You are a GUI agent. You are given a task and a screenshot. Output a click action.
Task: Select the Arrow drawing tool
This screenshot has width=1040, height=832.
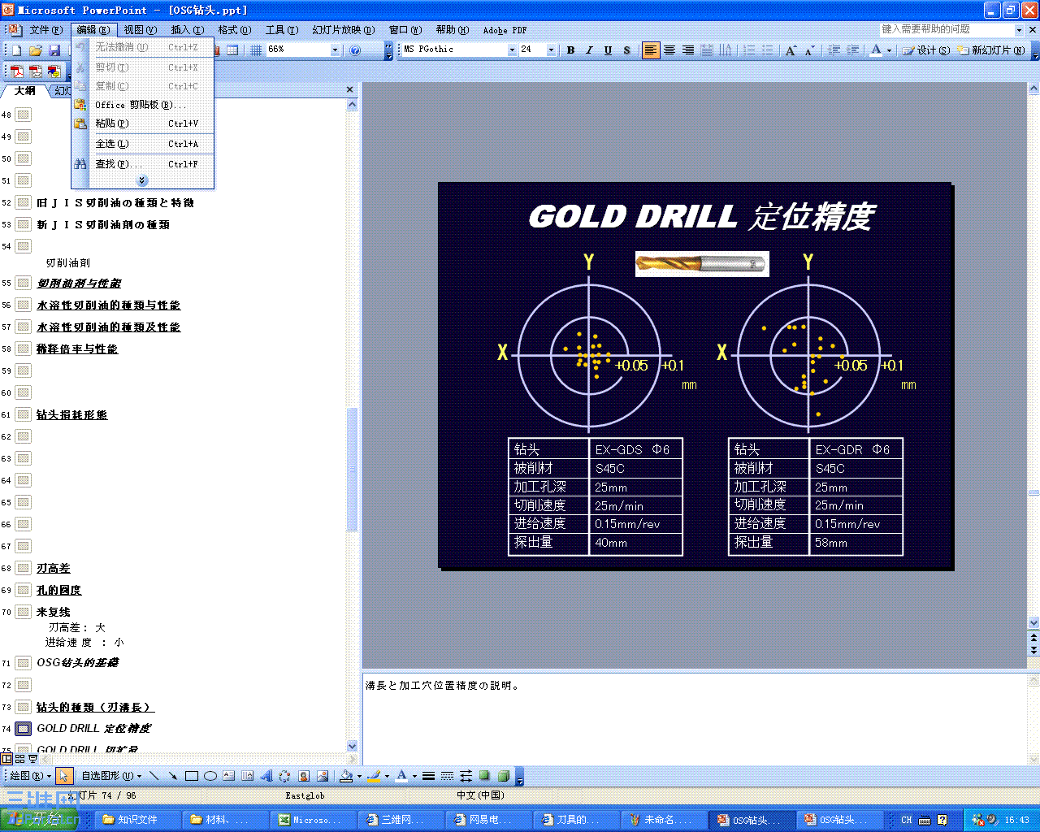172,776
